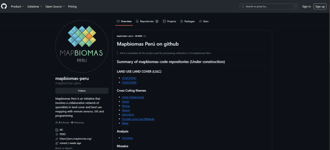Click the people icon beside follower count
The height and width of the screenshot is (150, 330).
click(x=57, y=122)
